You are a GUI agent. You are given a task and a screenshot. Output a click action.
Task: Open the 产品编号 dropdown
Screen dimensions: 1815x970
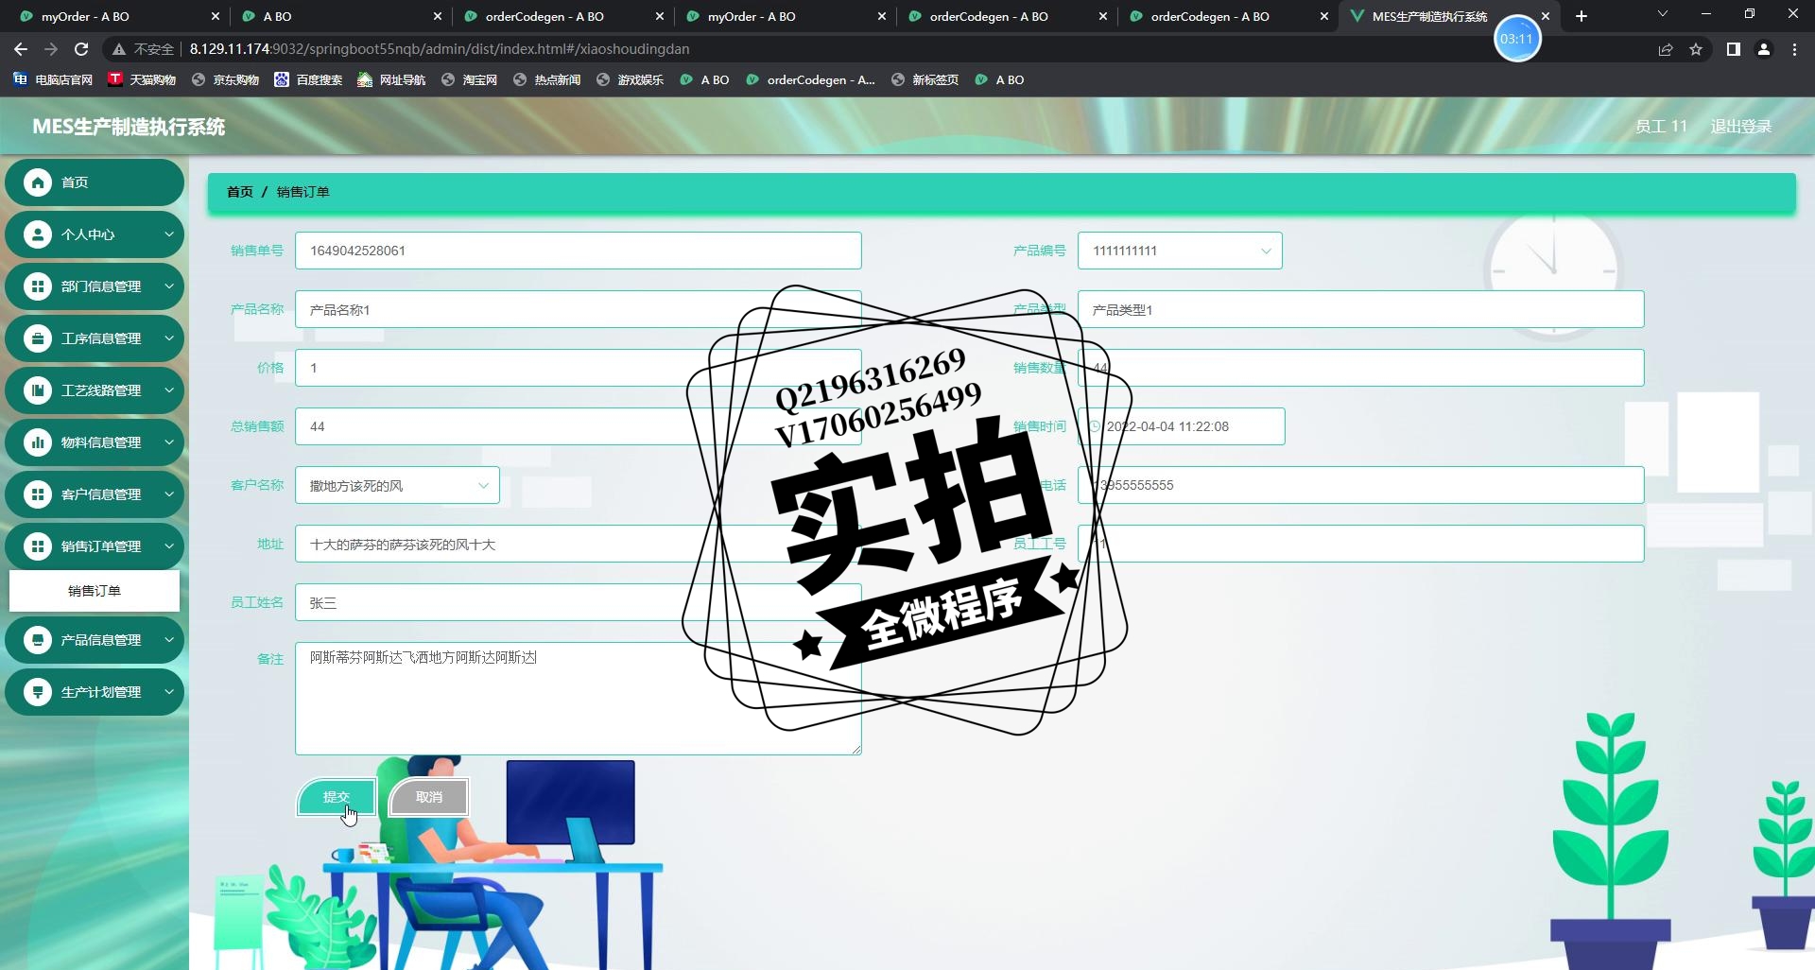(x=1180, y=251)
